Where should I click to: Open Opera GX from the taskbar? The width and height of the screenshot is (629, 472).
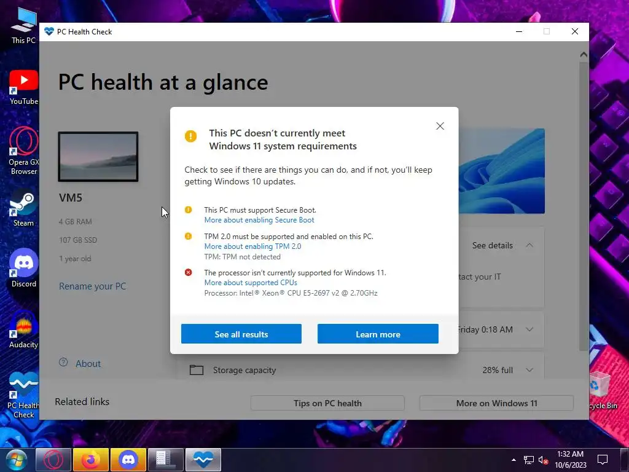coord(53,460)
